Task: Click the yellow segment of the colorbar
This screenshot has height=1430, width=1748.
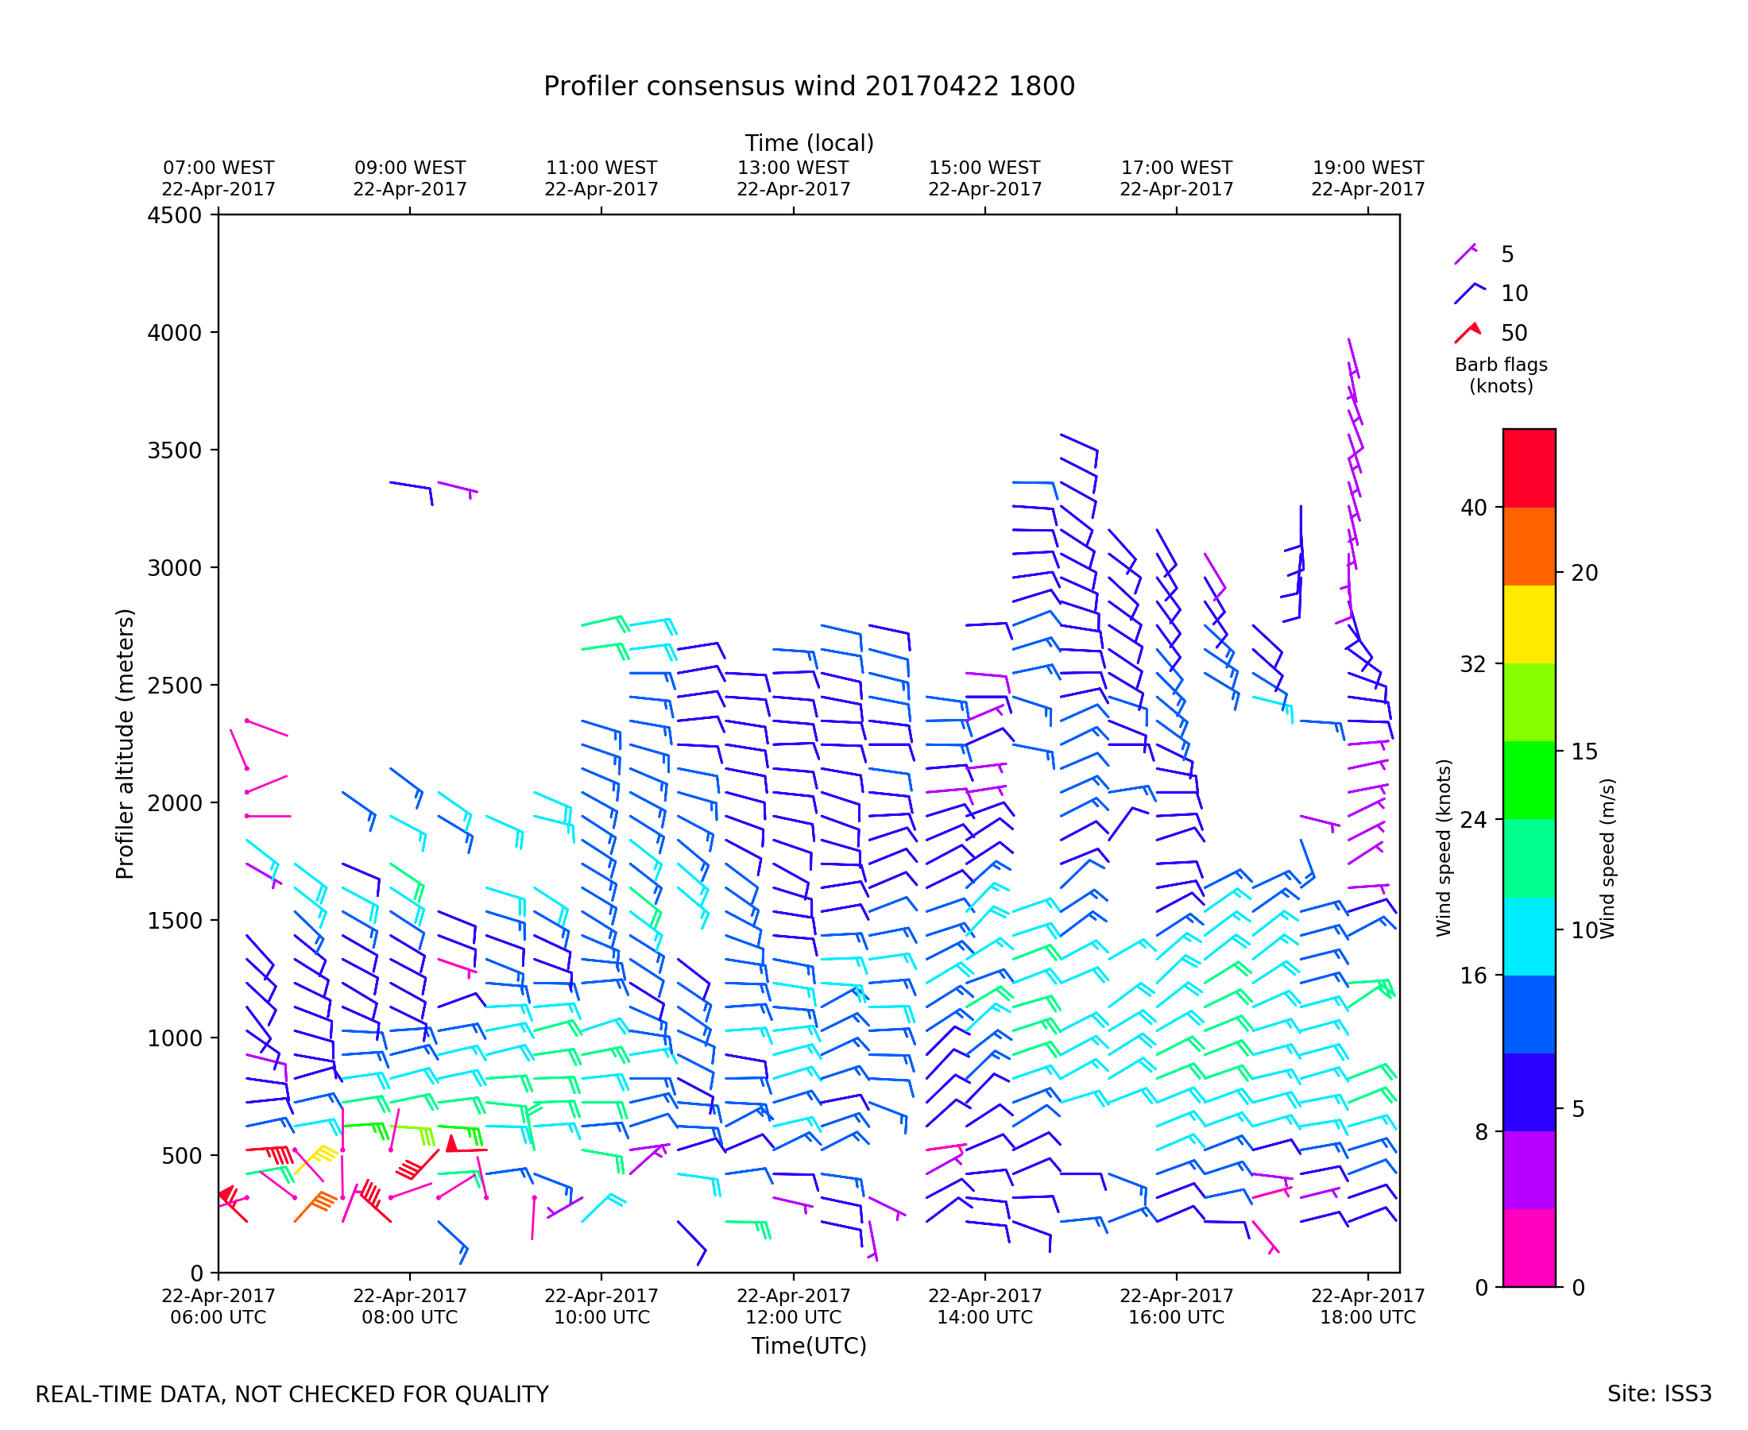Action: coord(1529,624)
